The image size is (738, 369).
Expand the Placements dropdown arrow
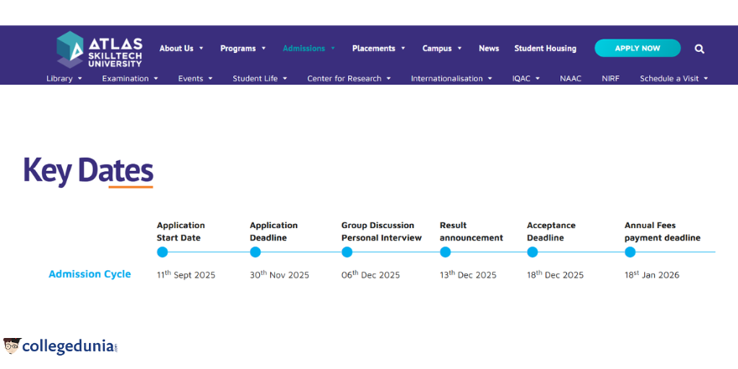pyautogui.click(x=403, y=48)
